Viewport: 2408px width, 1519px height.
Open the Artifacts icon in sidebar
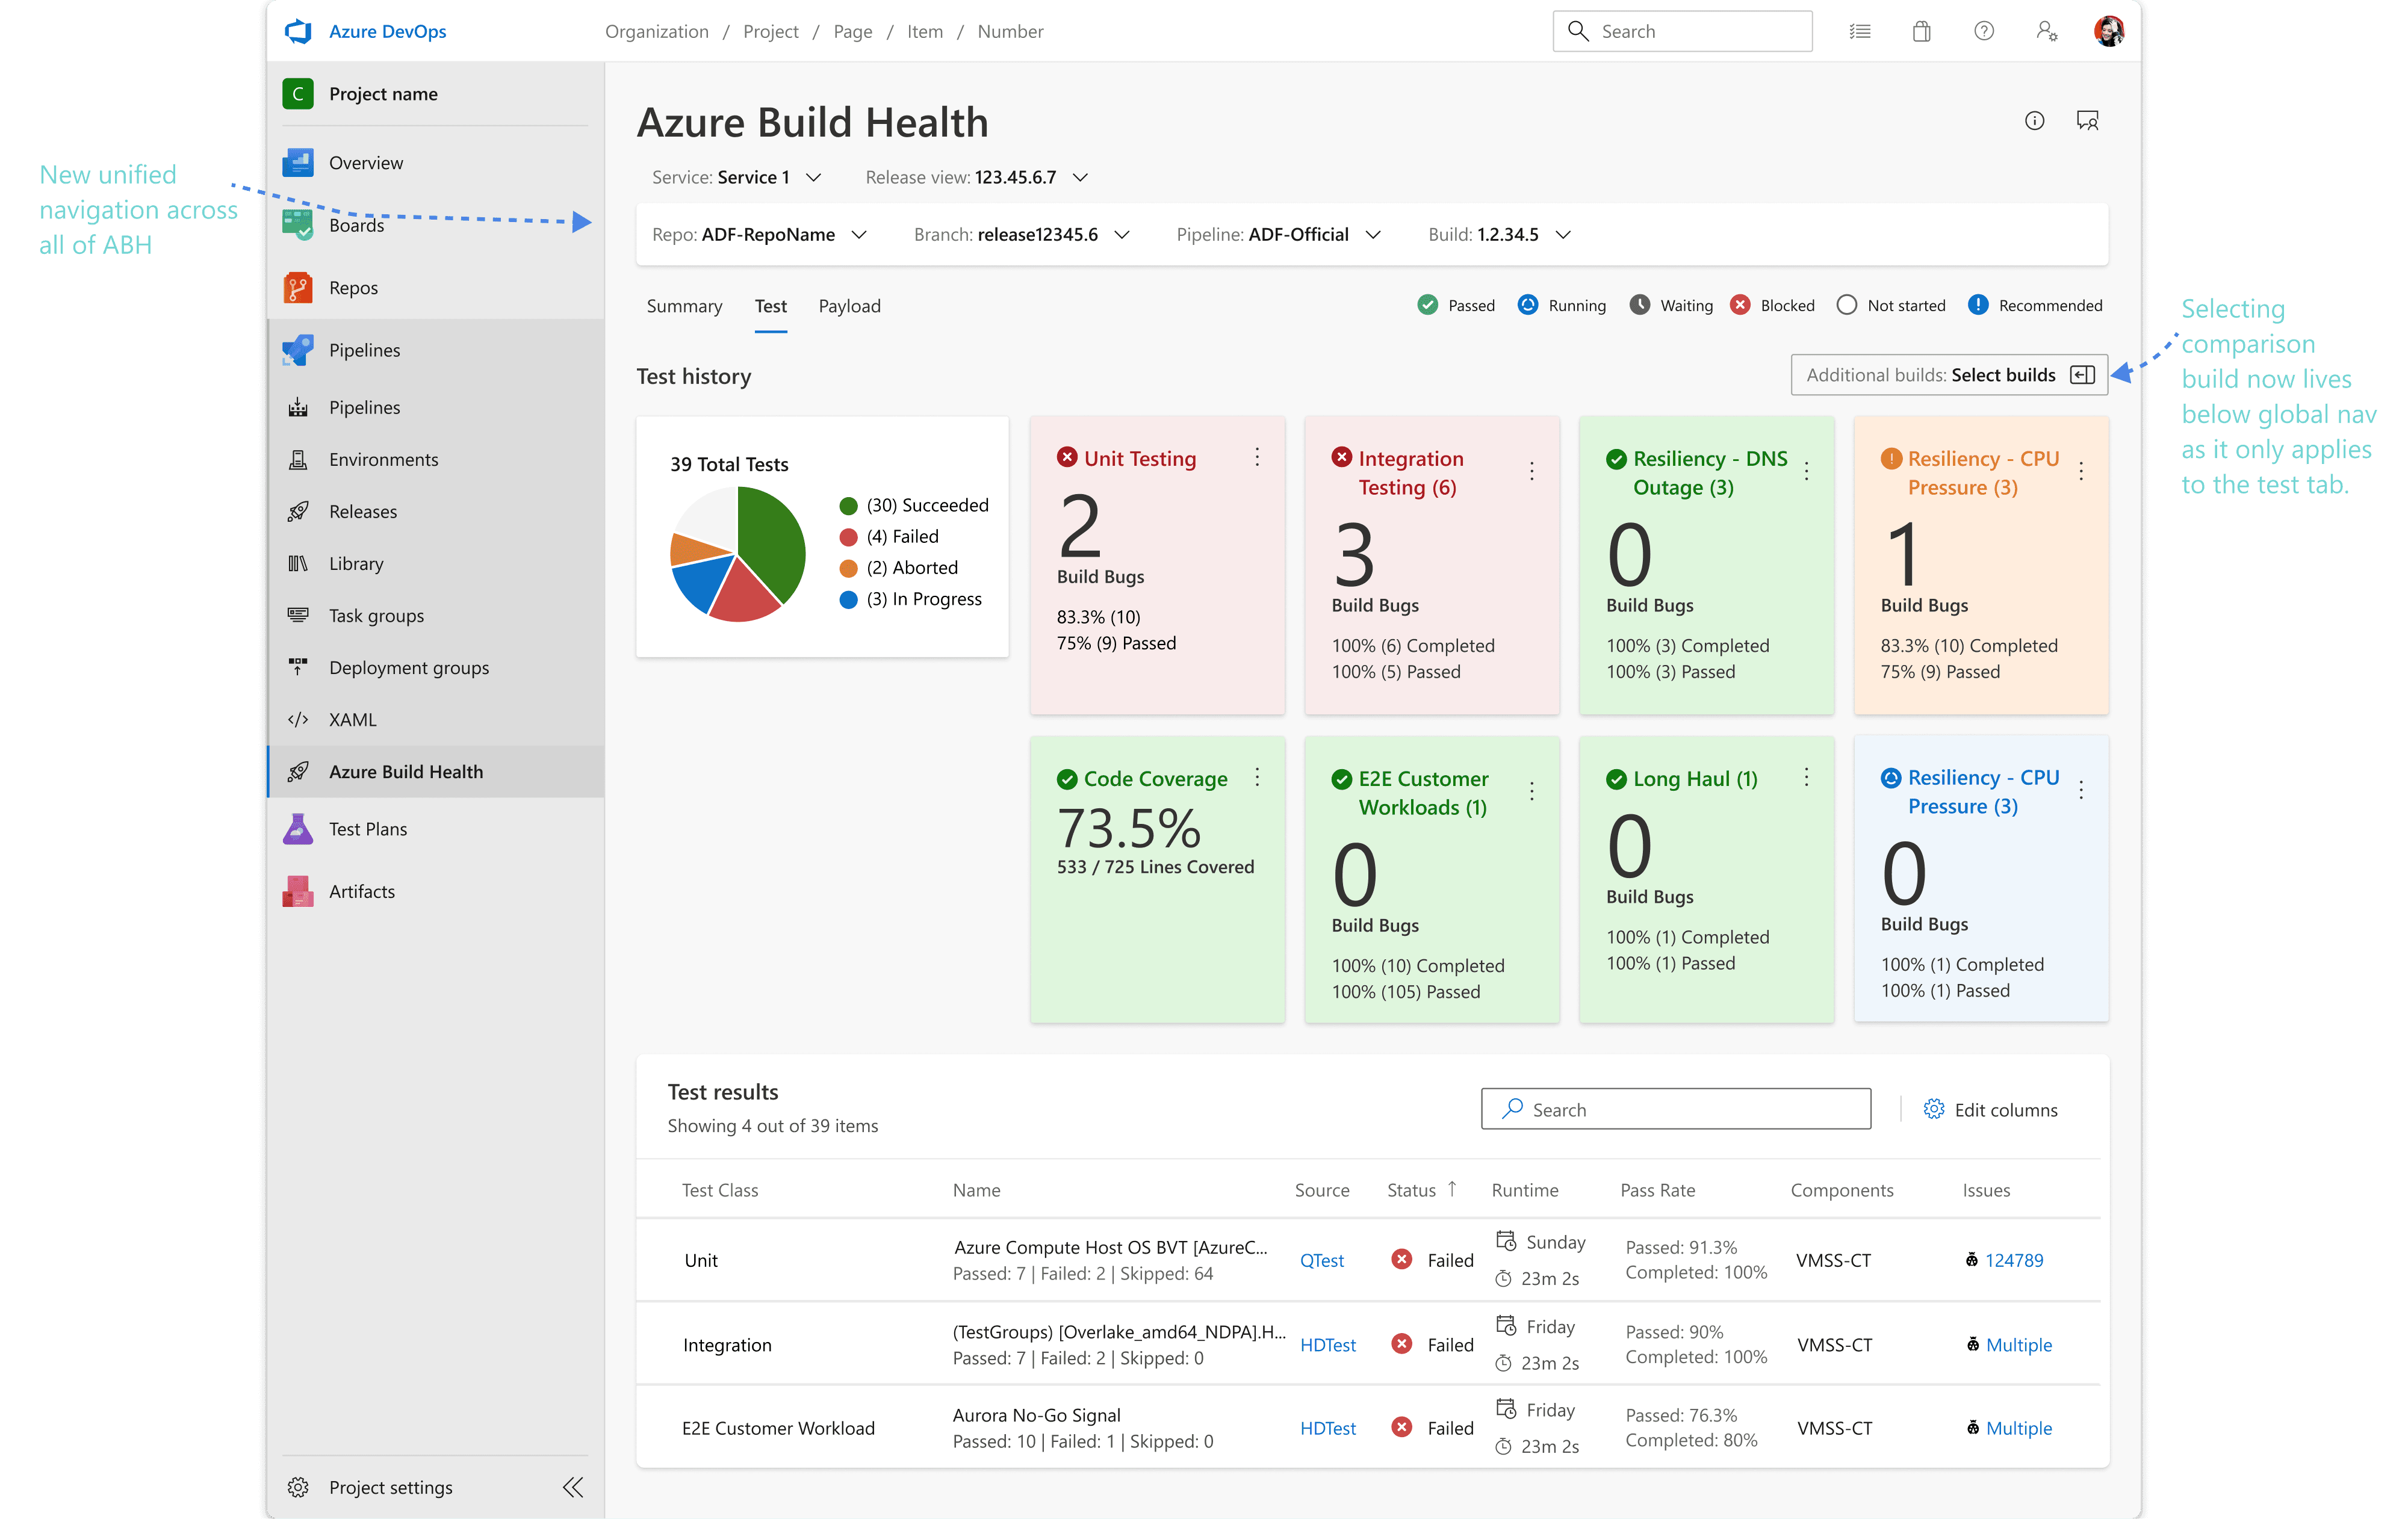coord(297,891)
